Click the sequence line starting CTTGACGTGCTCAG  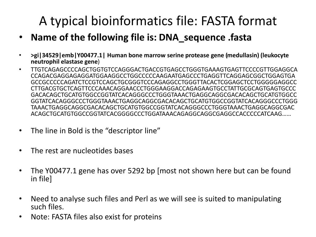(x=163, y=89)
